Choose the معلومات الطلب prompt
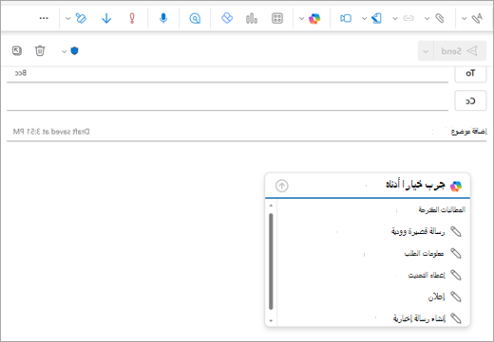Image resolution: width=494 pixels, height=342 pixels. (x=424, y=253)
